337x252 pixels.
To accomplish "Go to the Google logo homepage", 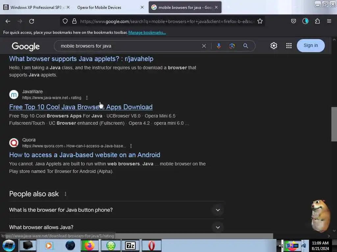I will point(26,46).
